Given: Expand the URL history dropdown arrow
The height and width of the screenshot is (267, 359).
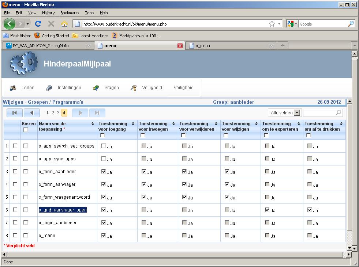Looking at the screenshot, I should 279,24.
